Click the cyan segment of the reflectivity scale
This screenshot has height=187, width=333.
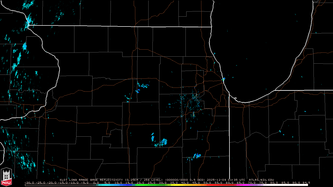[x=107, y=185]
